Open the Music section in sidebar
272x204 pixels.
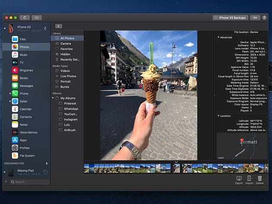click(23, 55)
